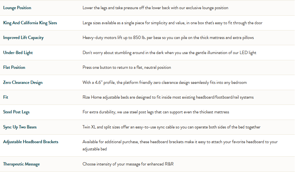Screen dimensions: 295x174
Task: Click the 'Press one button to return' text
Action: click(127, 68)
